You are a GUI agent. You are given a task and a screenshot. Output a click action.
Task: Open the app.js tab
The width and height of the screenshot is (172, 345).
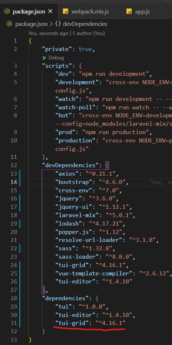(x=142, y=11)
